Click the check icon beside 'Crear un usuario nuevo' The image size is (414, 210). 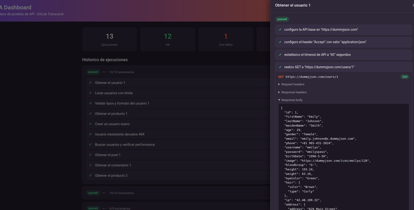pos(90,124)
